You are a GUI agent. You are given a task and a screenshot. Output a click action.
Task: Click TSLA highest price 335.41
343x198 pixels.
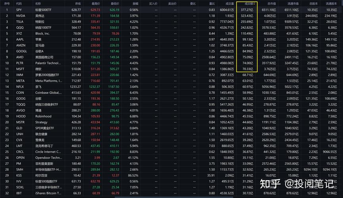tap(96, 22)
